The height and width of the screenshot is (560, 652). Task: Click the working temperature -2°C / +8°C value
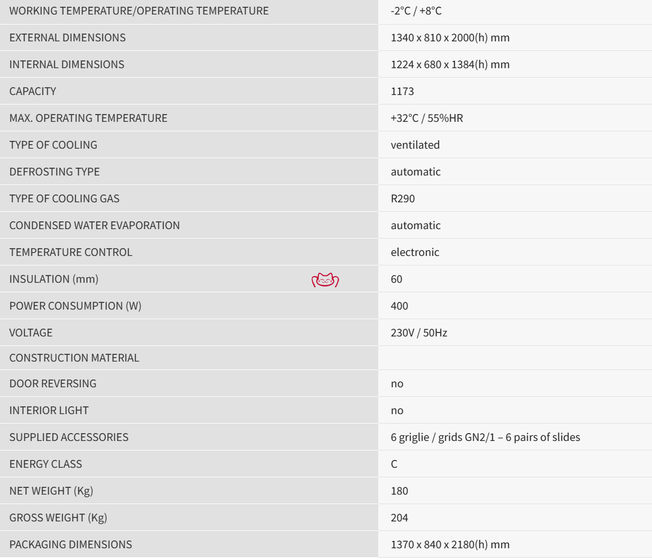pyautogui.click(x=416, y=11)
